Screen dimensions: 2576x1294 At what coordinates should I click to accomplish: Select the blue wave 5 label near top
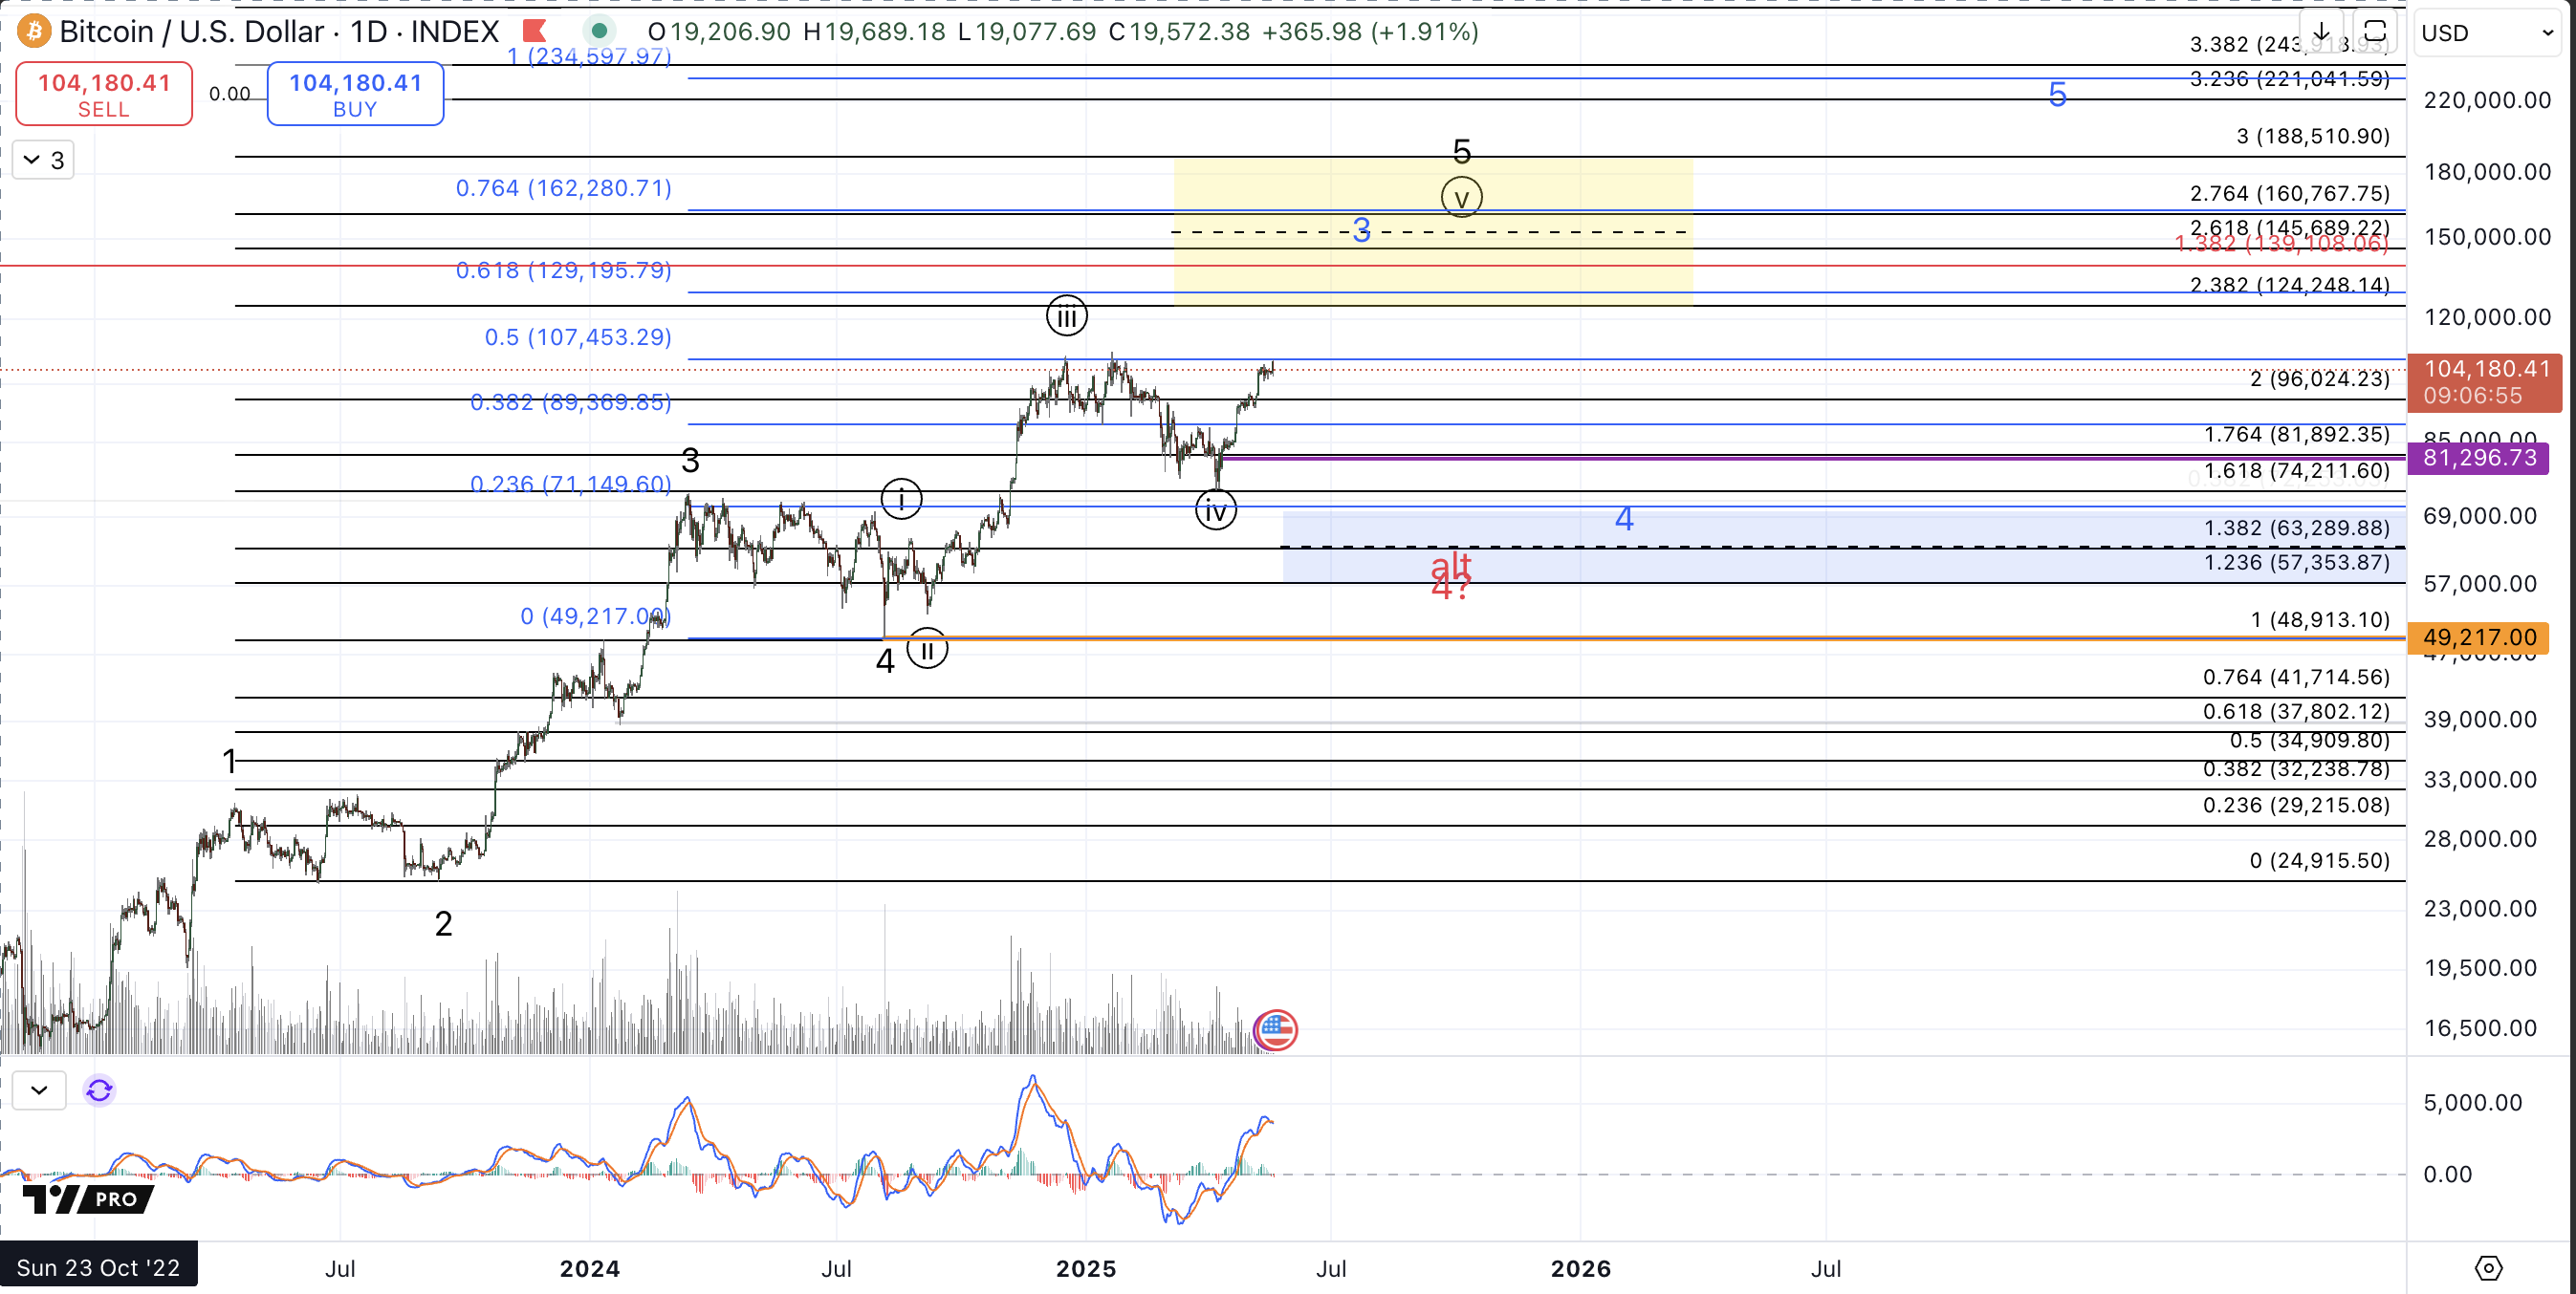click(2057, 95)
